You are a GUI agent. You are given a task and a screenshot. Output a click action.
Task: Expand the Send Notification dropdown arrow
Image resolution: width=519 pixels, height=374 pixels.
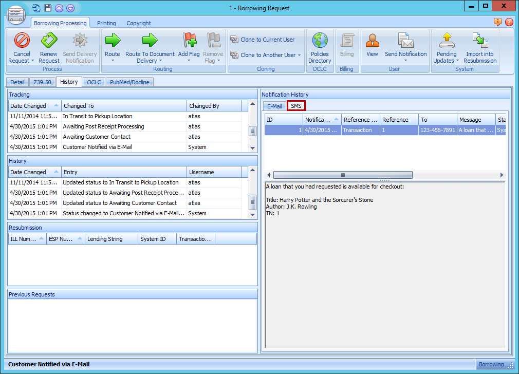click(405, 61)
